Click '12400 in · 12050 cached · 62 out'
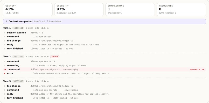Screen dimensions: 209x103 [x=58, y=98]
